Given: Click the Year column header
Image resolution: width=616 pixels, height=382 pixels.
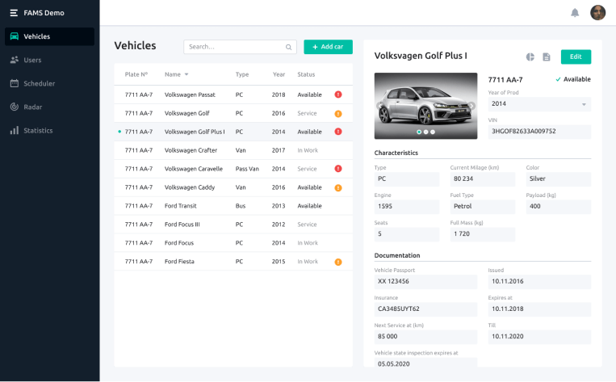Looking at the screenshot, I should click(x=279, y=74).
